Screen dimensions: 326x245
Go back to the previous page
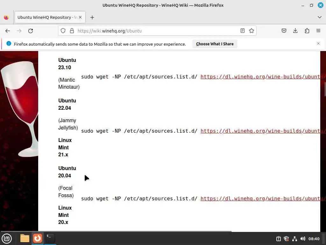pos(8,31)
